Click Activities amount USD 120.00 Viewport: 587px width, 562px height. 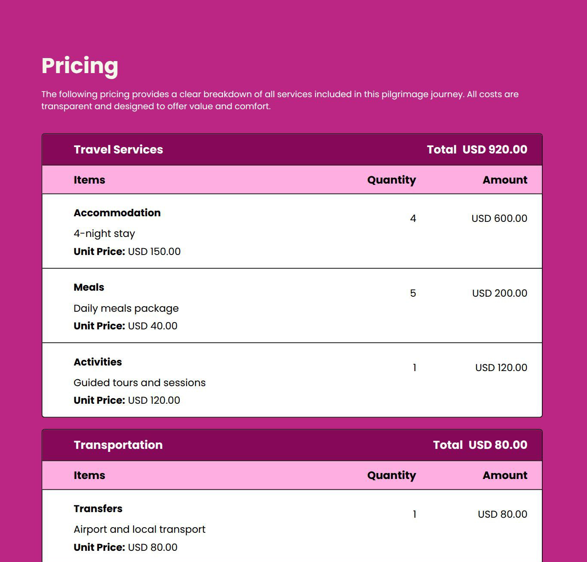[501, 368]
